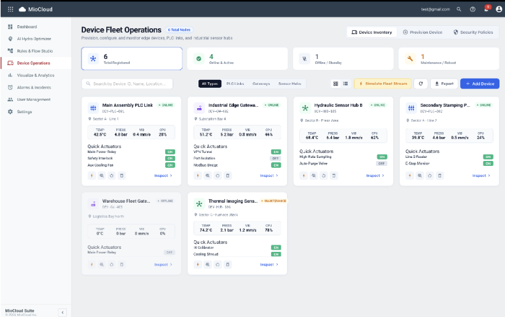Click magnifier icon on Warehouse Fleet Gateway card

[x=102, y=265]
